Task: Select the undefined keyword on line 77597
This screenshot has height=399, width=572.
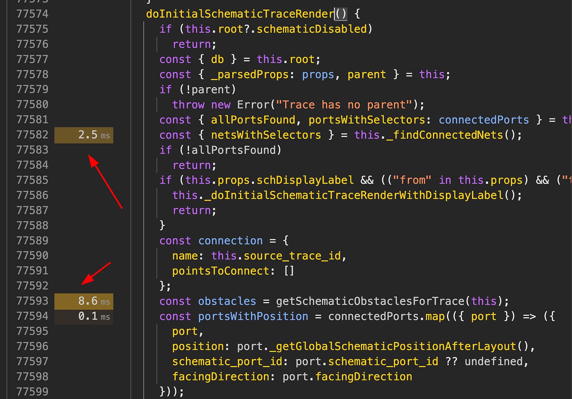Action: tap(494, 362)
